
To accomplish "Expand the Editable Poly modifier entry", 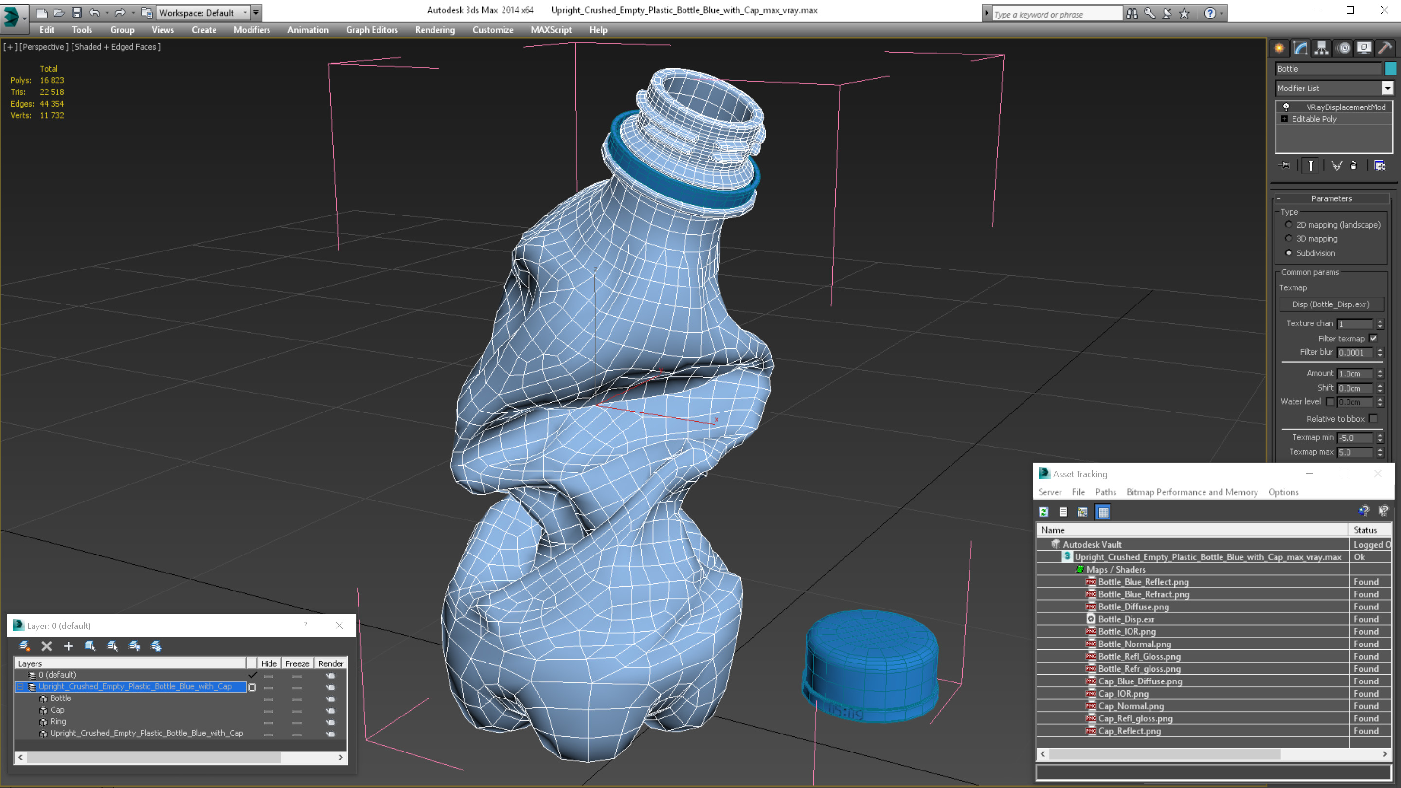I will point(1284,119).
